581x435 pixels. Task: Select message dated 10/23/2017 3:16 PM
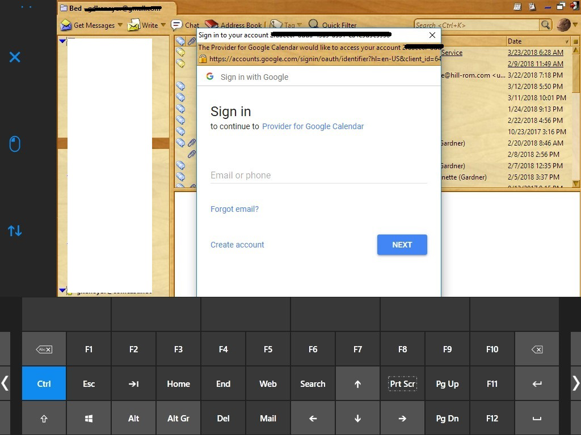tap(537, 131)
